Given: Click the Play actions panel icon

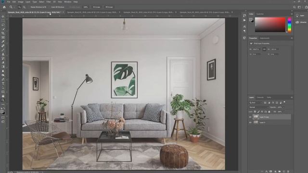Looking at the screenshot, I should [x=244, y=20].
